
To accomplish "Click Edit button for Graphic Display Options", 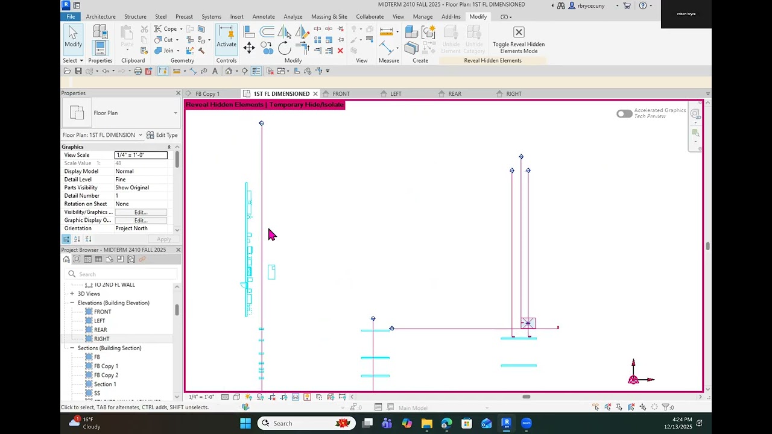I will point(141,221).
